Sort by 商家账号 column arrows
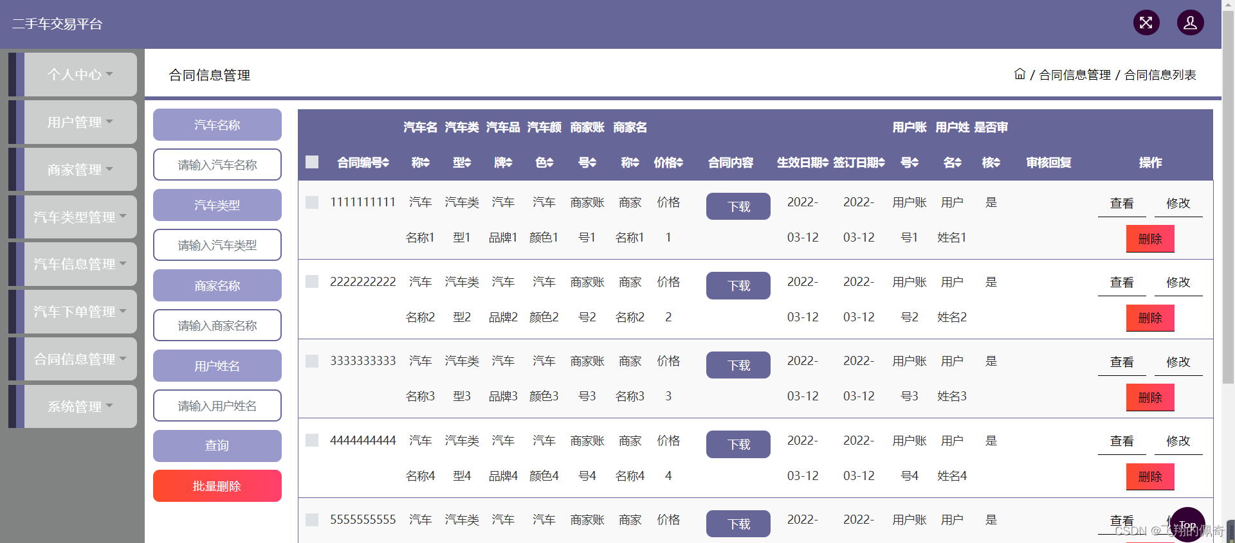Screen dimensions: 1235x543 (592, 163)
